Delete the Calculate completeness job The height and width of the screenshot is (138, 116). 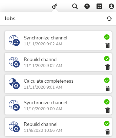click(x=108, y=89)
